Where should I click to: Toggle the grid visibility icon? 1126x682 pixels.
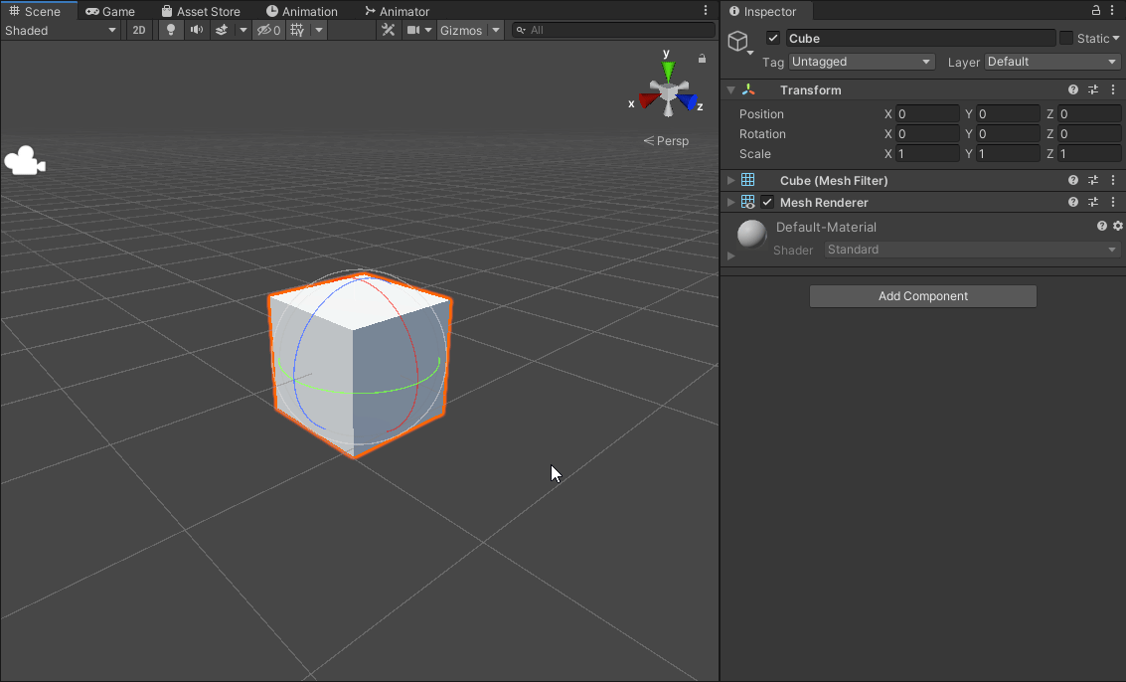pyautogui.click(x=298, y=30)
